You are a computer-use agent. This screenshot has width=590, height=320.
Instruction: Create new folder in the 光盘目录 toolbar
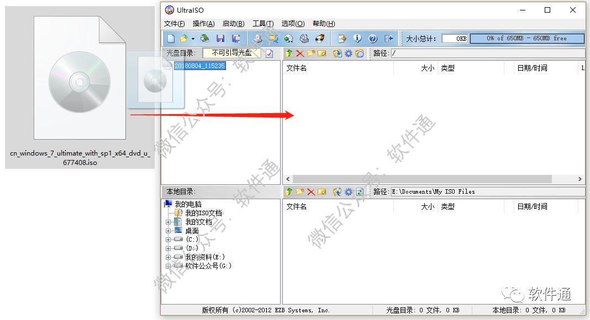(x=311, y=54)
